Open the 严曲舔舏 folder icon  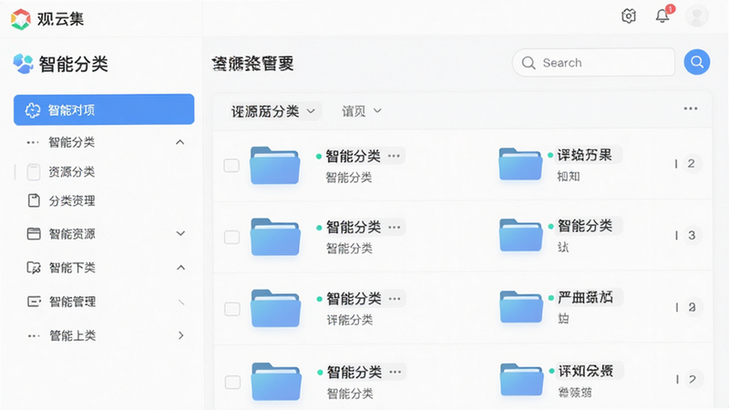tap(521, 307)
